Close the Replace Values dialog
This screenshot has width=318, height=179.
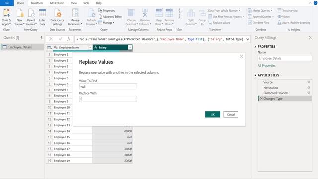[x=241, y=56]
